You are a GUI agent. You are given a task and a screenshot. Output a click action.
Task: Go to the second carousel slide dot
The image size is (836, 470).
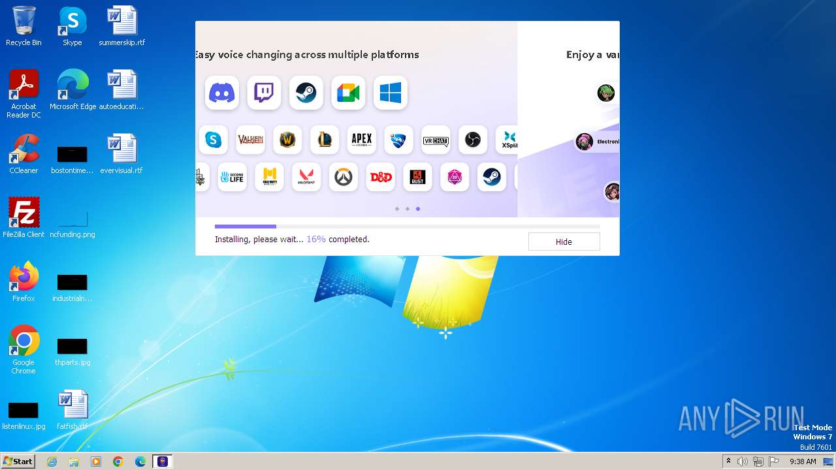[x=408, y=209]
